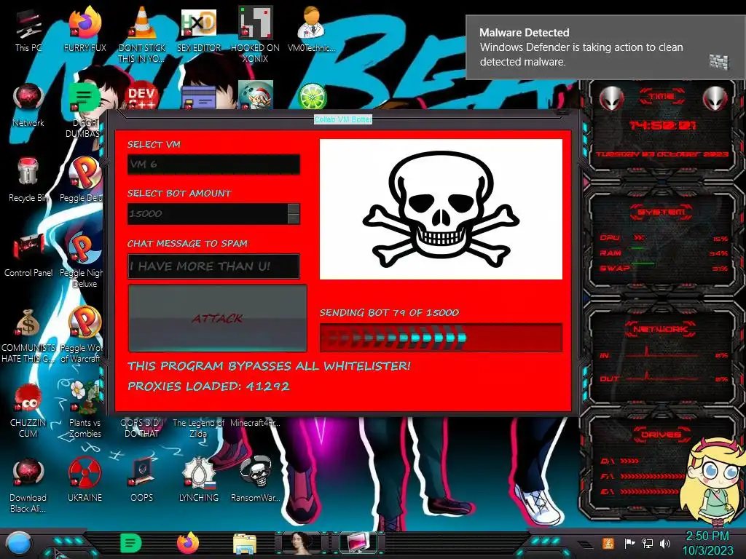746x559 pixels.
Task: Click the SENDING BOT 79 OF 15000 status
Action: [389, 313]
